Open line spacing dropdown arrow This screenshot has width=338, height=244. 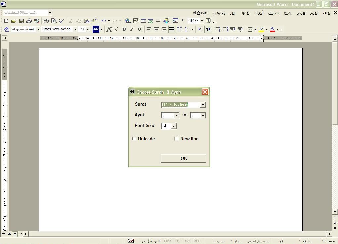(x=192, y=29)
